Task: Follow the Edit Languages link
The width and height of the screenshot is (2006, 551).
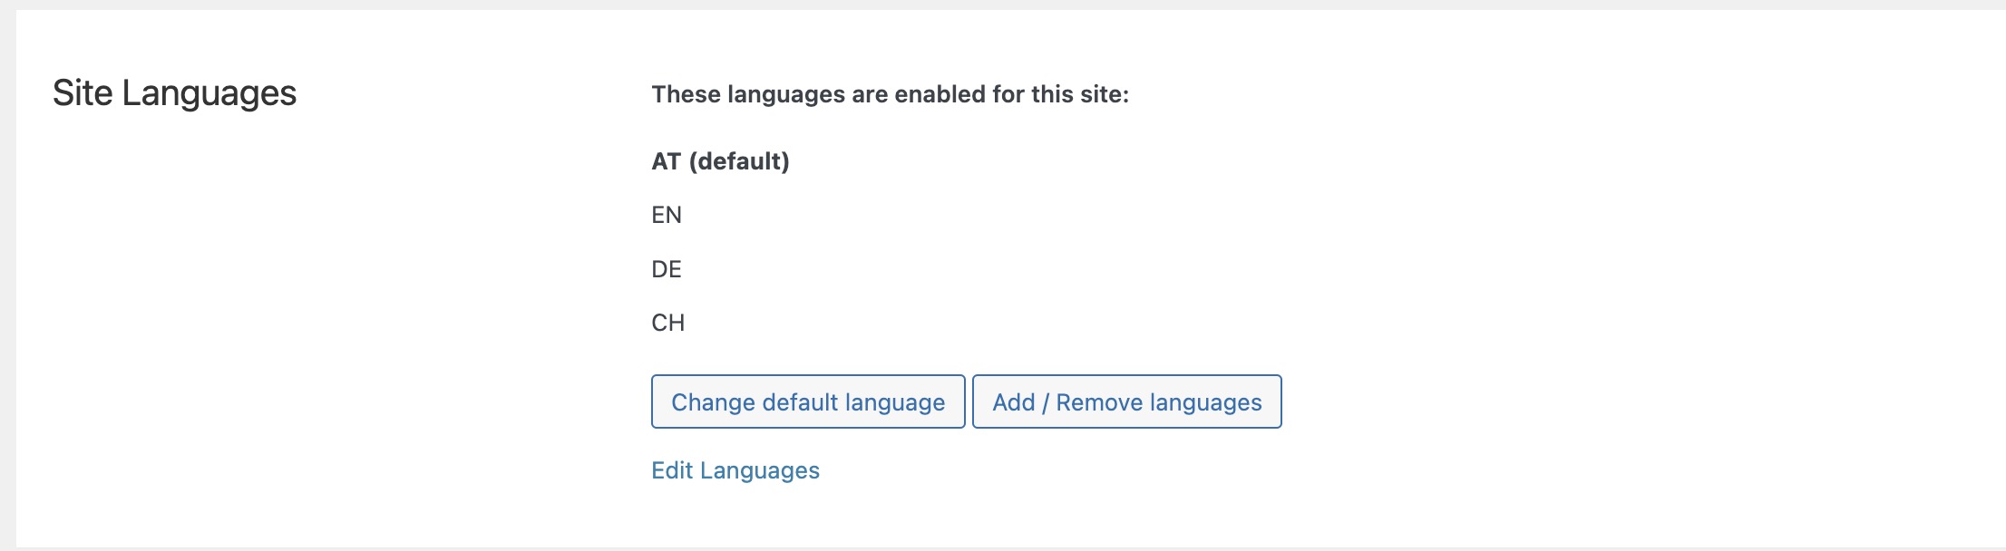Action: [735, 470]
